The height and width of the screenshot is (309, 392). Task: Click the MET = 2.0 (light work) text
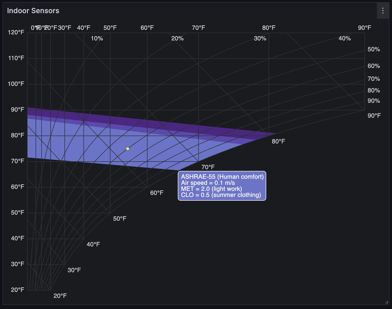click(x=211, y=189)
